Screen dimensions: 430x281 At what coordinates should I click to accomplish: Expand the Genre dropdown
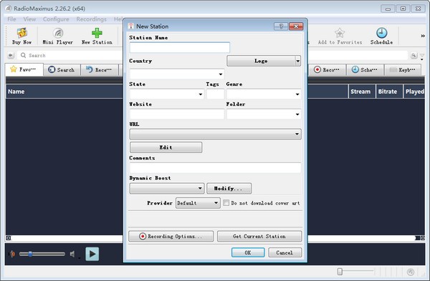tap(297, 94)
